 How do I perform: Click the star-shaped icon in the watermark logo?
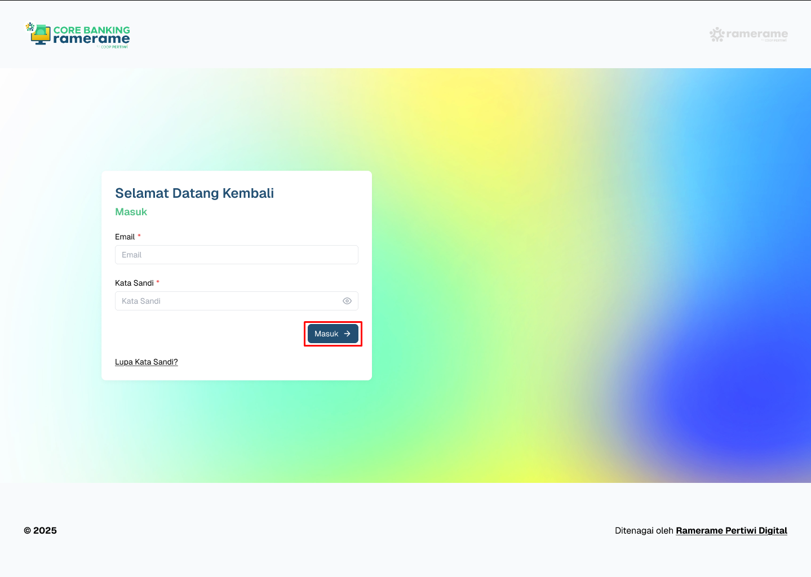pos(716,34)
